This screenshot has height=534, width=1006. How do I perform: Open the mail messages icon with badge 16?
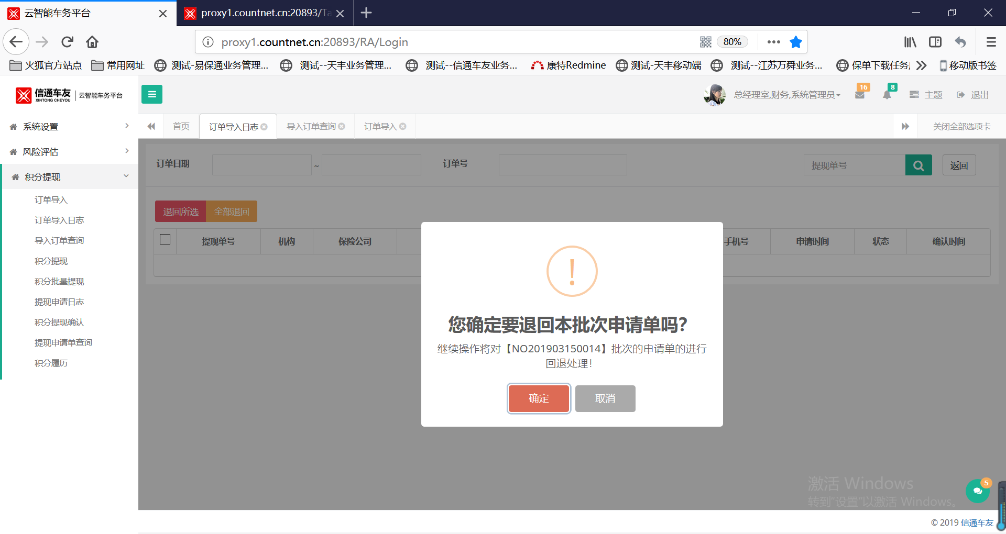[x=860, y=95]
